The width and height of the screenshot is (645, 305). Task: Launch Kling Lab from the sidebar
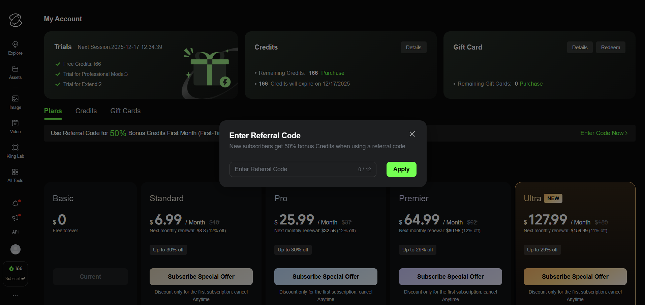pyautogui.click(x=15, y=151)
